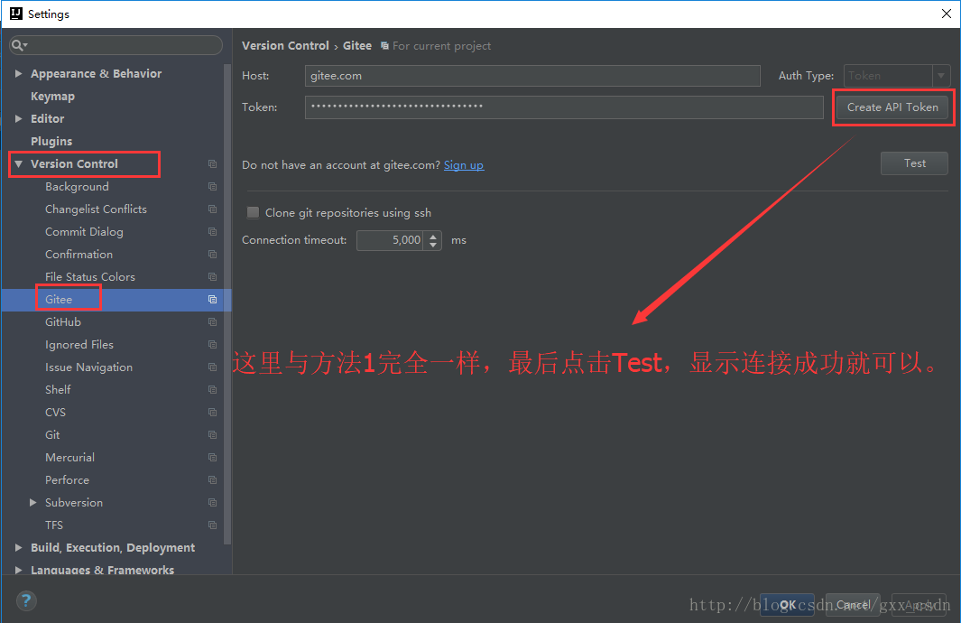Click project-level icon beside TFS

pos(212,525)
